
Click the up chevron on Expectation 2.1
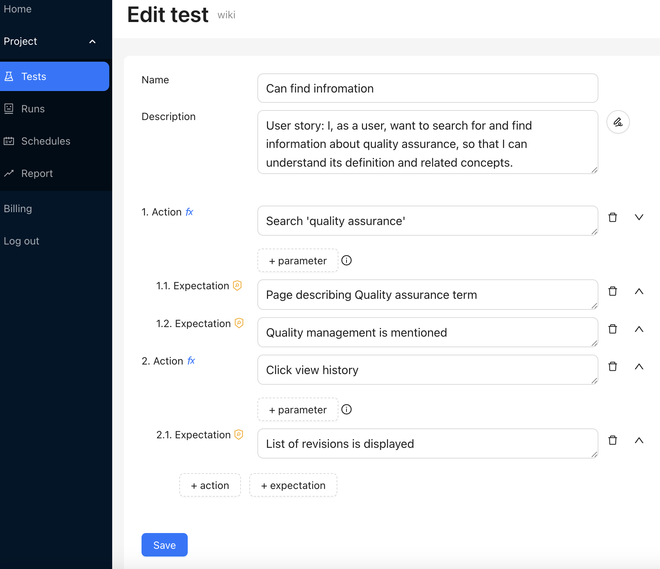coord(639,440)
